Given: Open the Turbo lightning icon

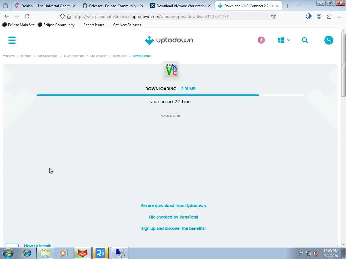Looking at the screenshot, I should pyautogui.click(x=261, y=40).
